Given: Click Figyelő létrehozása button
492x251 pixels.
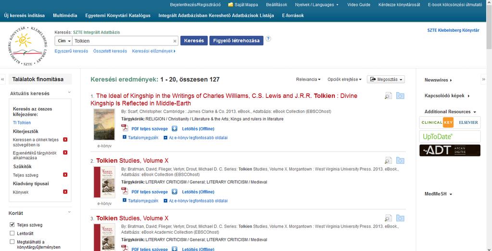Looking at the screenshot, I should pyautogui.click(x=236, y=41).
